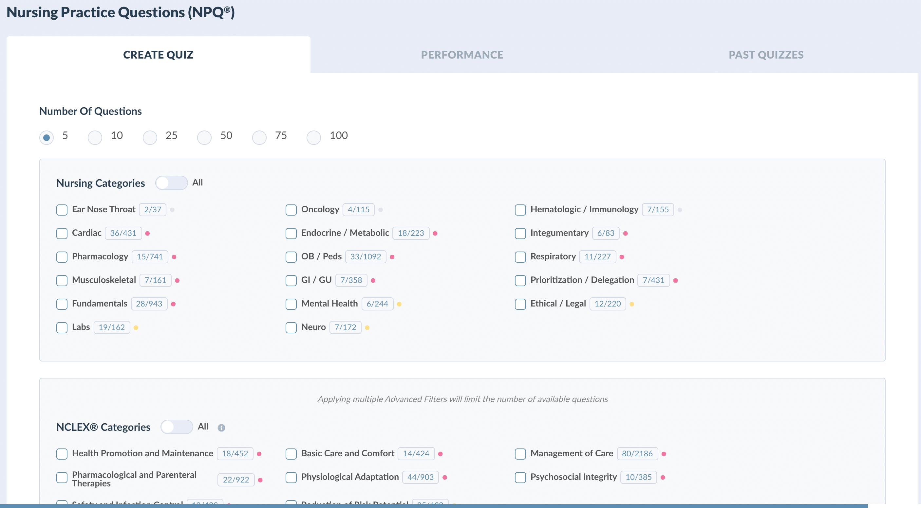
Task: Click the horizontal scrollbar at the bottom
Action: (434, 506)
